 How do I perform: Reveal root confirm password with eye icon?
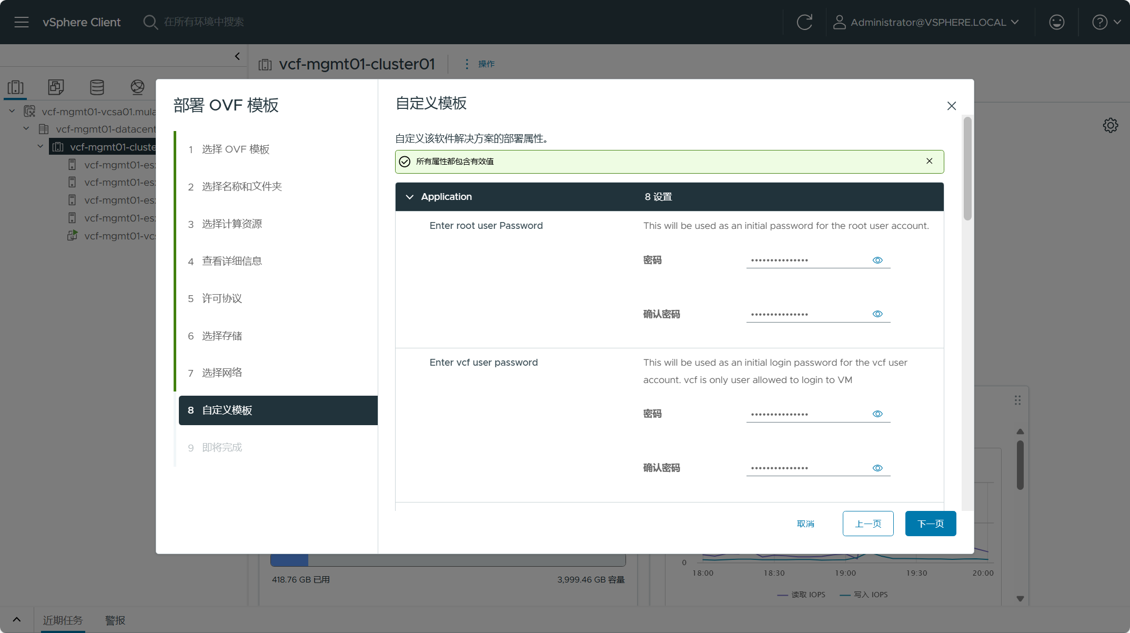pos(877,314)
